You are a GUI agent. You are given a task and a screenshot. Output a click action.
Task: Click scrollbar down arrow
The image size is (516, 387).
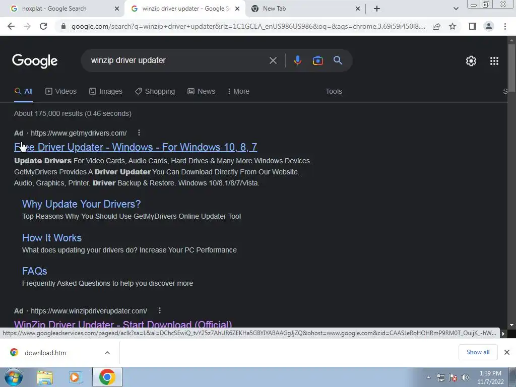tap(511, 325)
